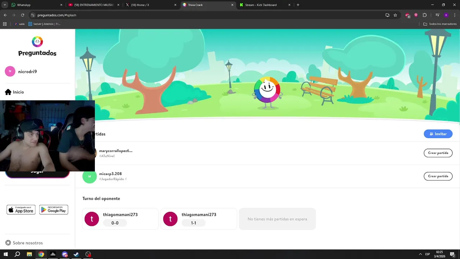Open the Extensions puzzle piece menu
Screen dimensions: 460x259
point(424,15)
